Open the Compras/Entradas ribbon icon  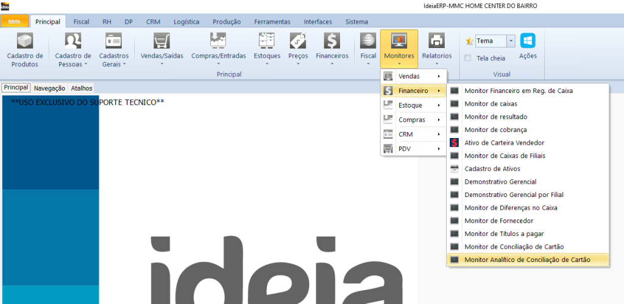pyautogui.click(x=218, y=41)
